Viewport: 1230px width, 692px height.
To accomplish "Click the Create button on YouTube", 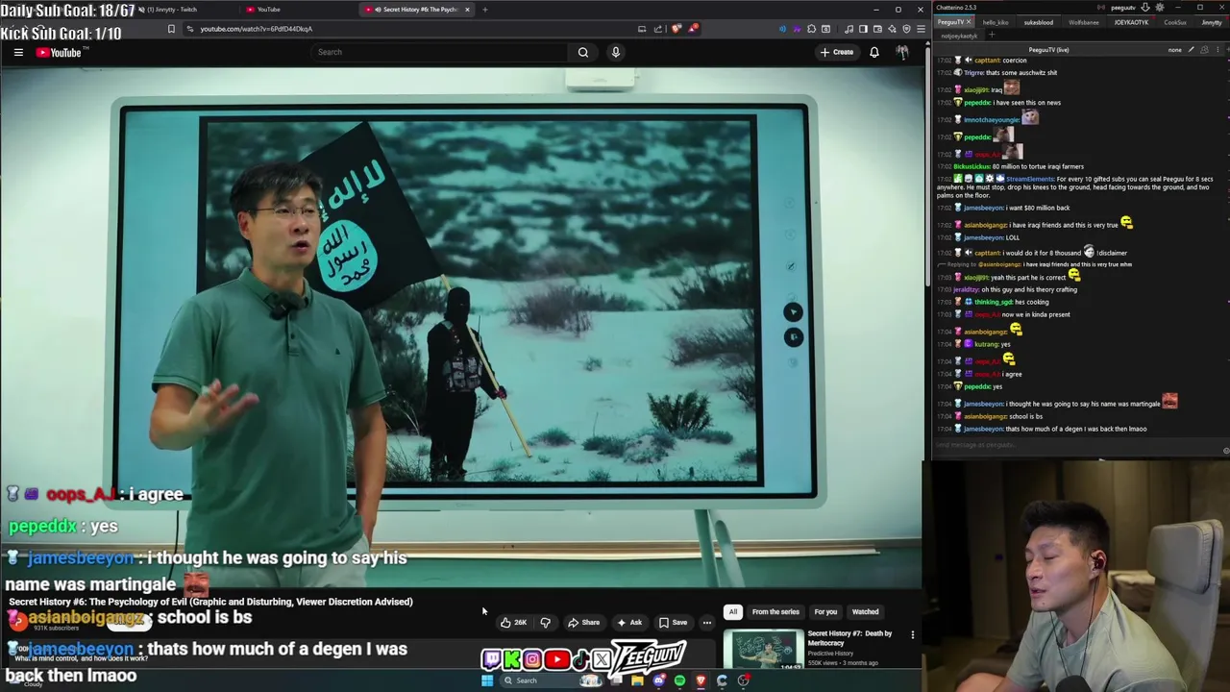I will click(836, 52).
